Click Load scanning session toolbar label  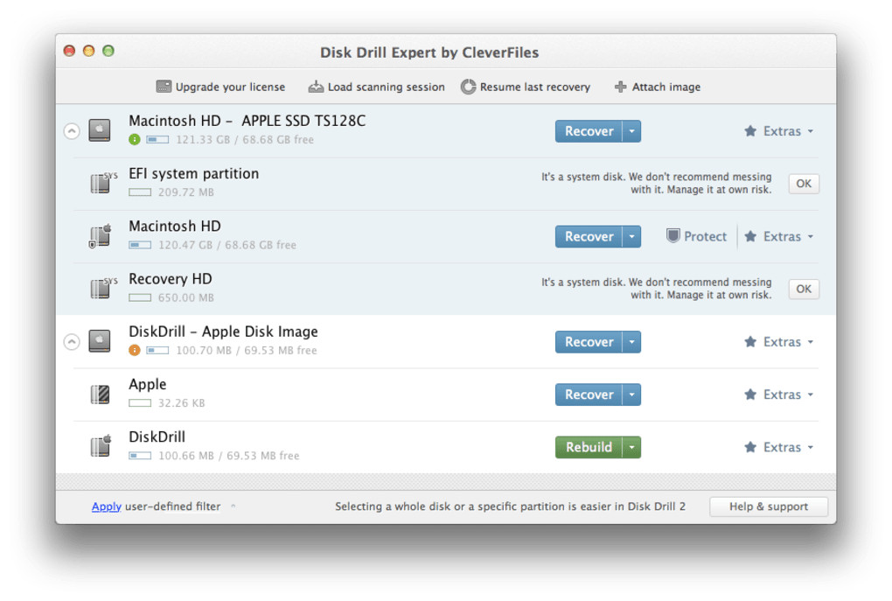(x=387, y=87)
